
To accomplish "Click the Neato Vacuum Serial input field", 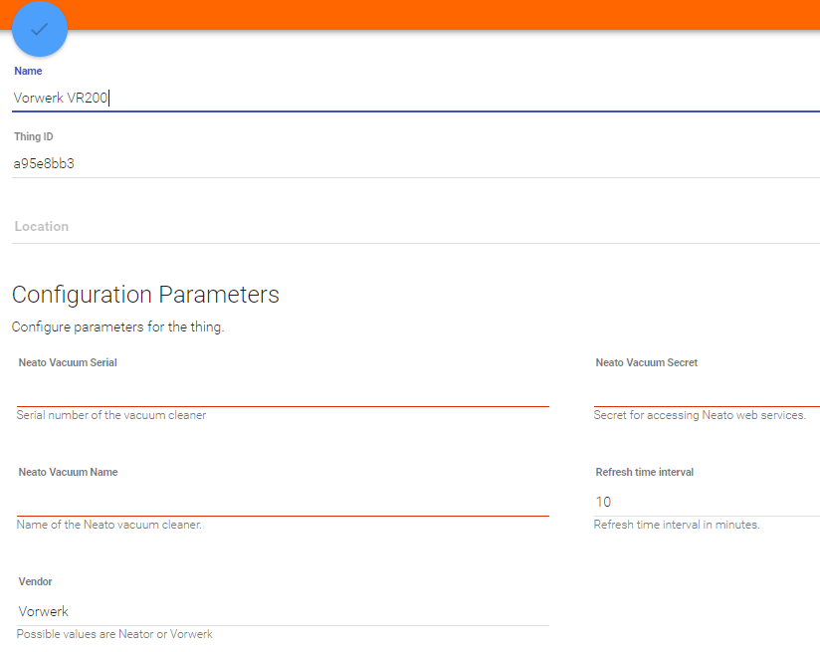I will pos(283,391).
